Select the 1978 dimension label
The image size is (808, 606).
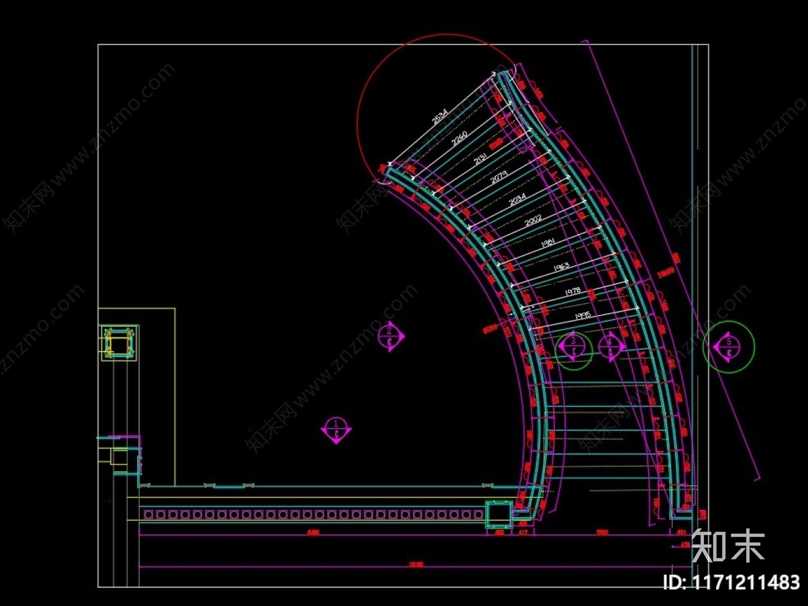(573, 291)
